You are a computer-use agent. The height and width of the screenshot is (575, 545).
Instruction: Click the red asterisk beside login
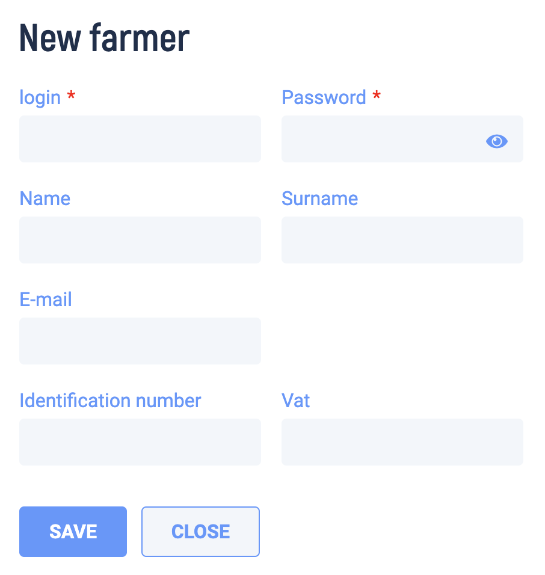71,96
